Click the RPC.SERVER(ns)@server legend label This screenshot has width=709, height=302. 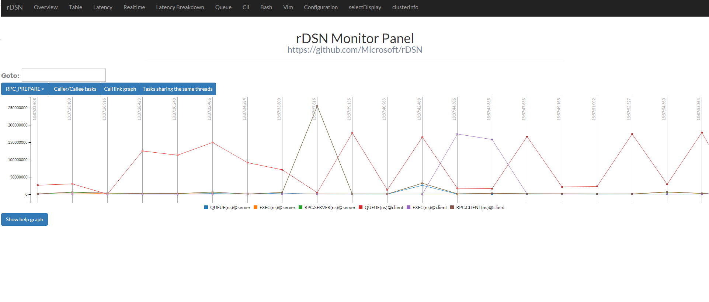tap(330, 208)
